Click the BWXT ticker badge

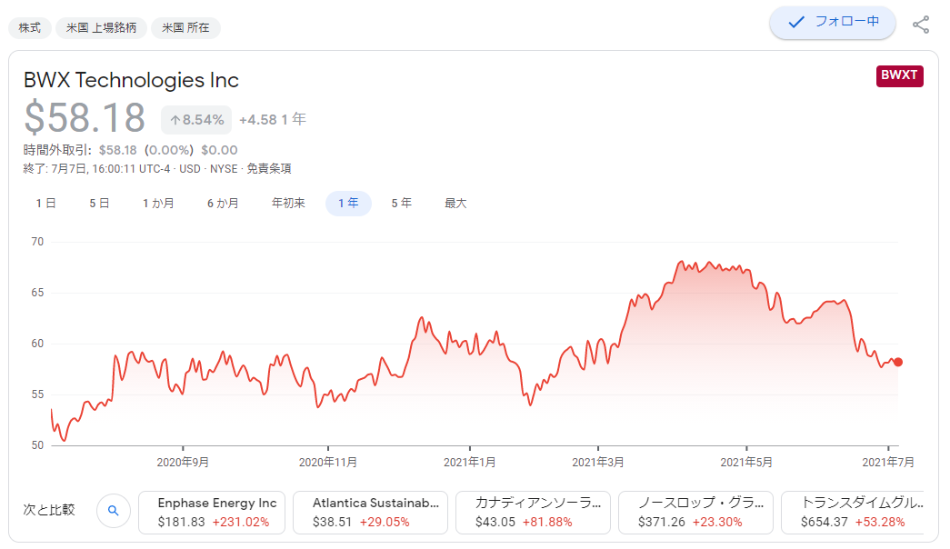tap(899, 75)
